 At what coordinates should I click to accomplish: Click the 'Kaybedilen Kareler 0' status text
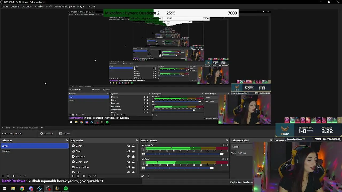(241, 182)
